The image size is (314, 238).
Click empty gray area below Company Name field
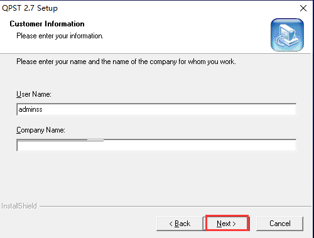[156, 176]
